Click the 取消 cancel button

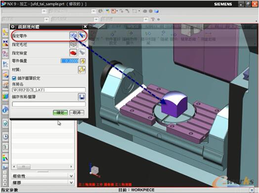coord(77,113)
